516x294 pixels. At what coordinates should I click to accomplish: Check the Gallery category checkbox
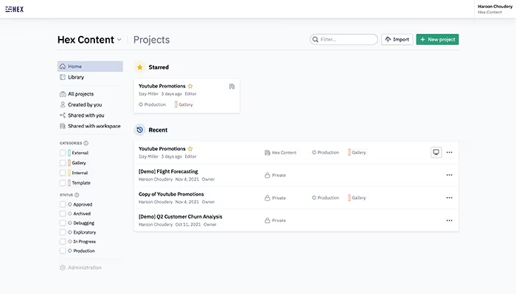(63, 162)
